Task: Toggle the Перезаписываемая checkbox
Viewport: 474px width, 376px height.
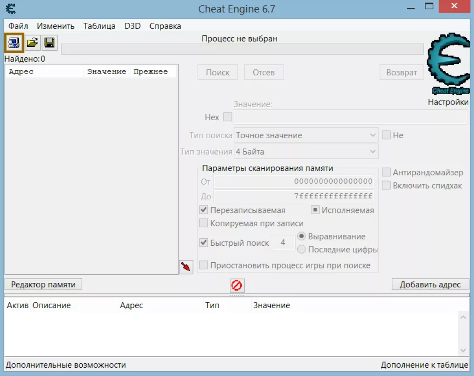Action: [204, 210]
